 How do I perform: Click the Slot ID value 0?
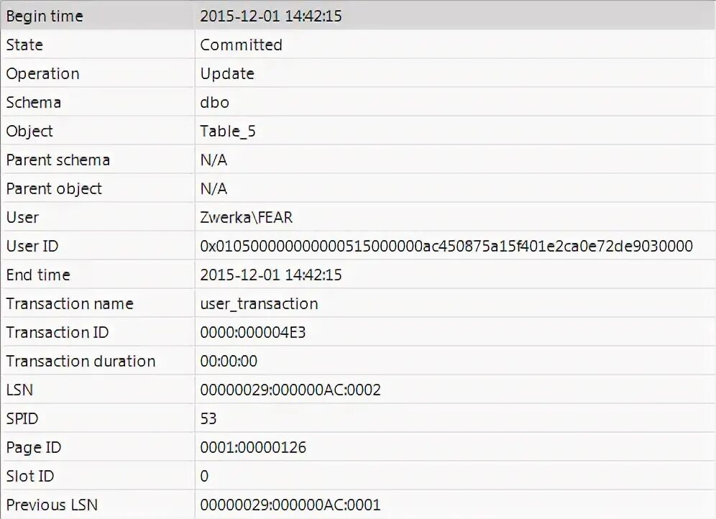click(204, 476)
